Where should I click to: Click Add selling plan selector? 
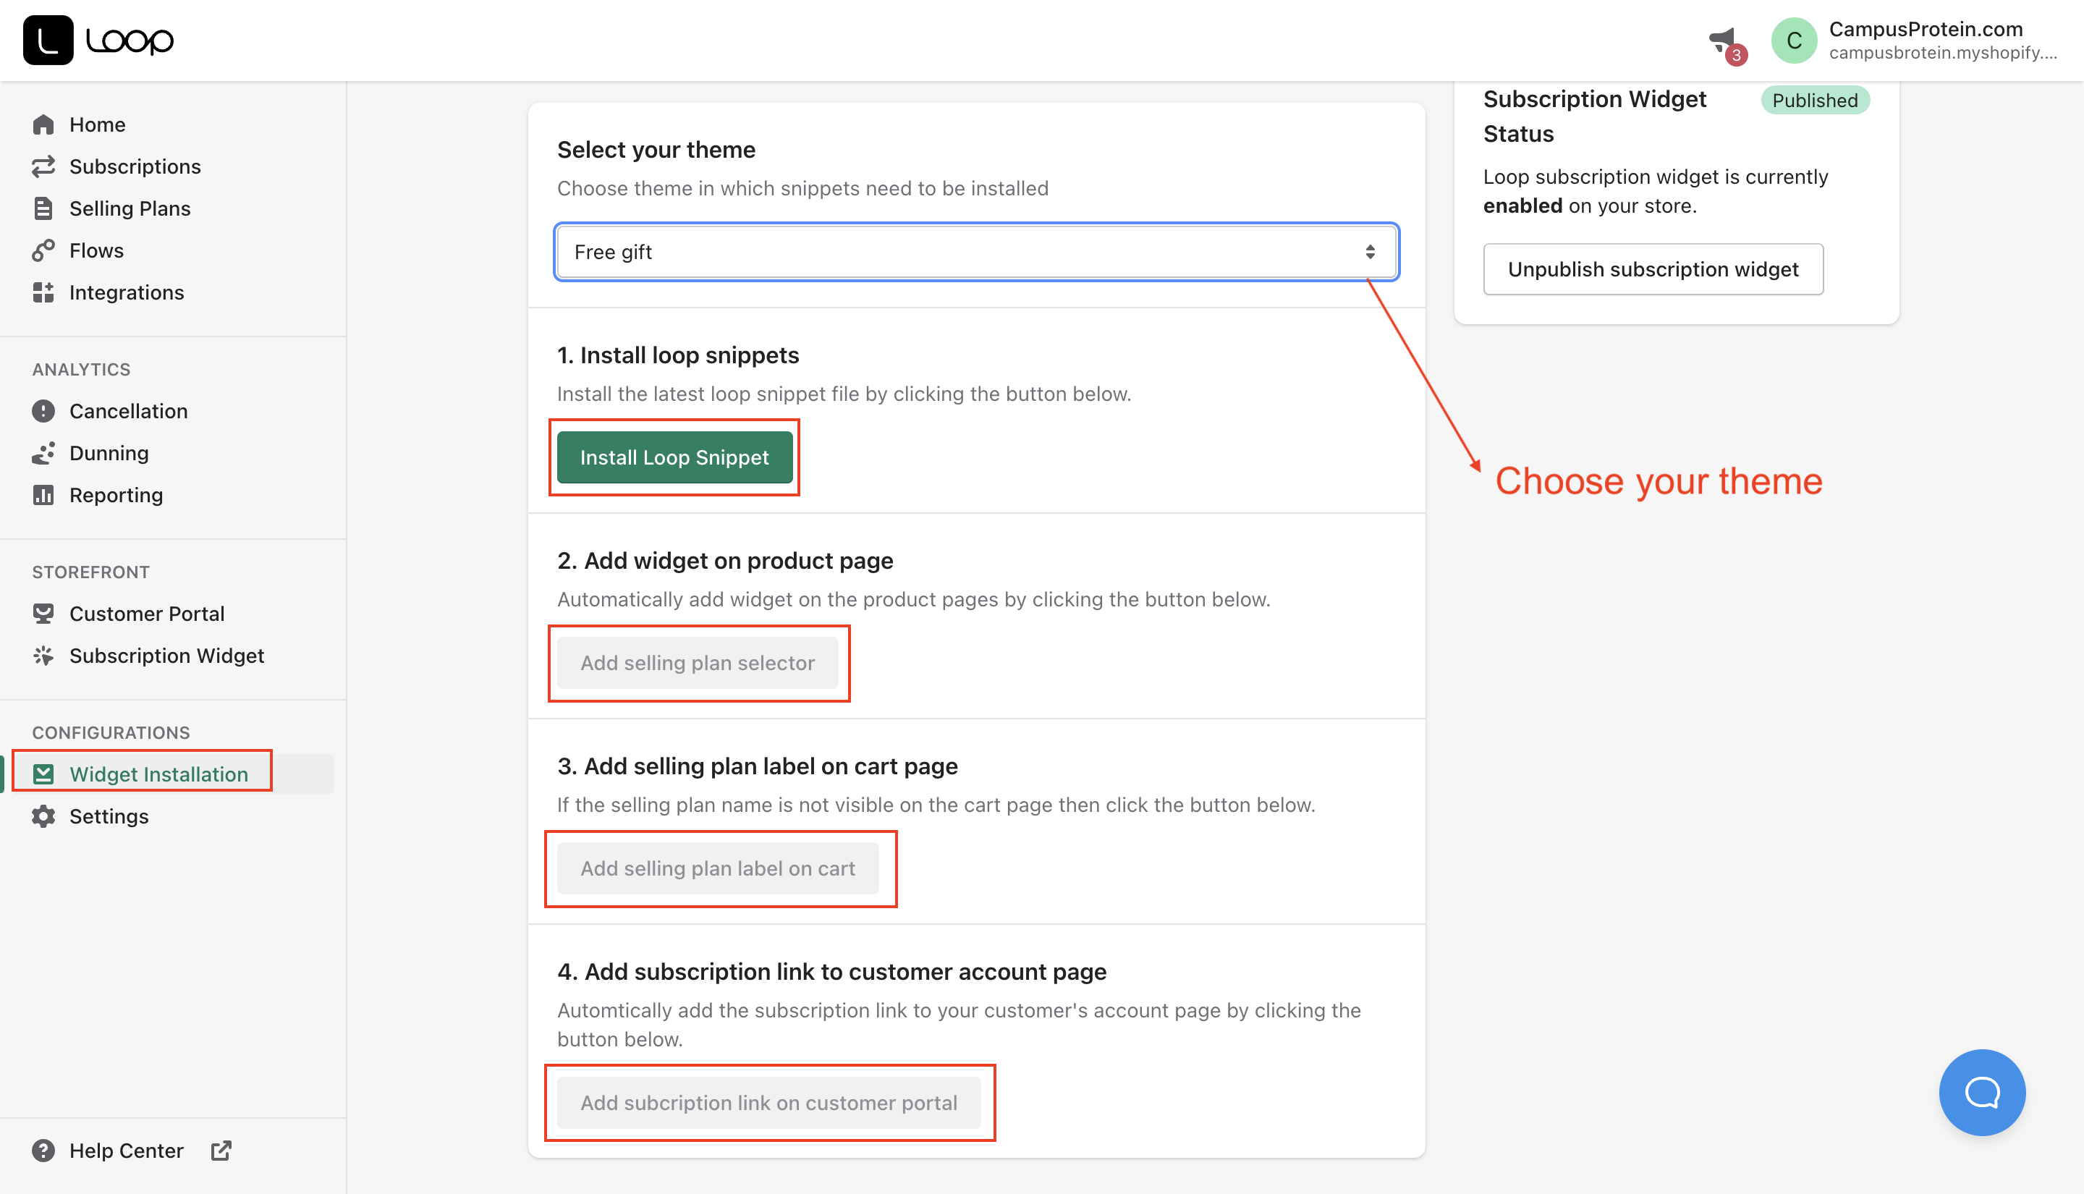point(698,663)
